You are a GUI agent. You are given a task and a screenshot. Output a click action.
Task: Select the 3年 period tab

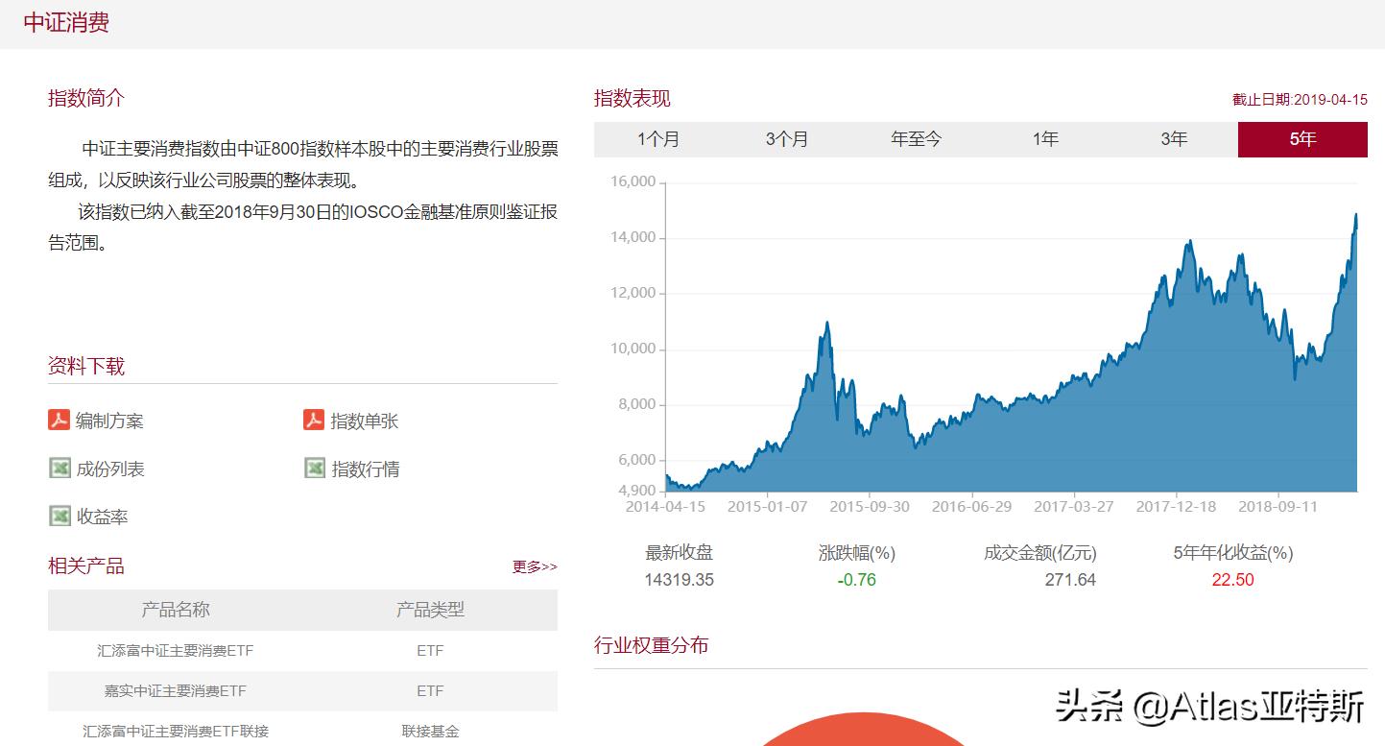(x=1172, y=138)
